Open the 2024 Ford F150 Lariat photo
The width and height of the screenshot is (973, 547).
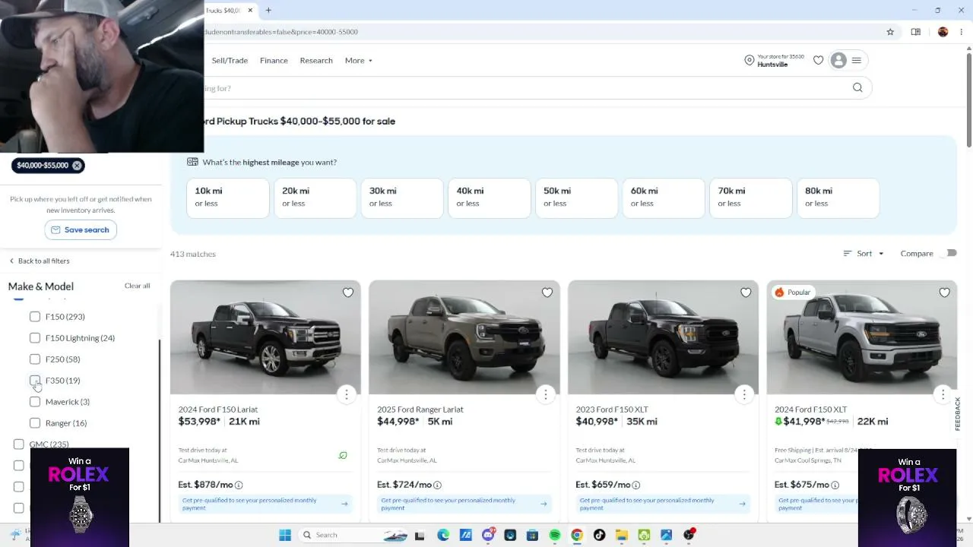point(265,337)
